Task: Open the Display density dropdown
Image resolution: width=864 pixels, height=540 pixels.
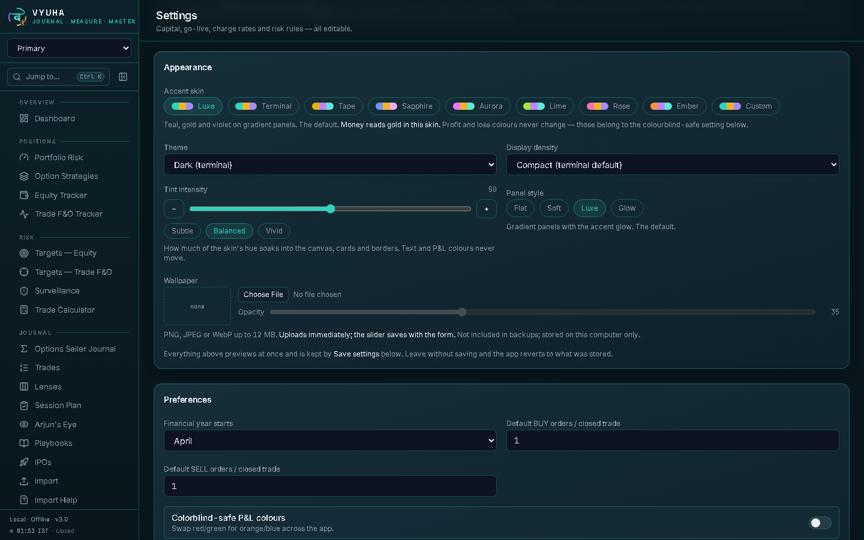Action: coord(673,164)
